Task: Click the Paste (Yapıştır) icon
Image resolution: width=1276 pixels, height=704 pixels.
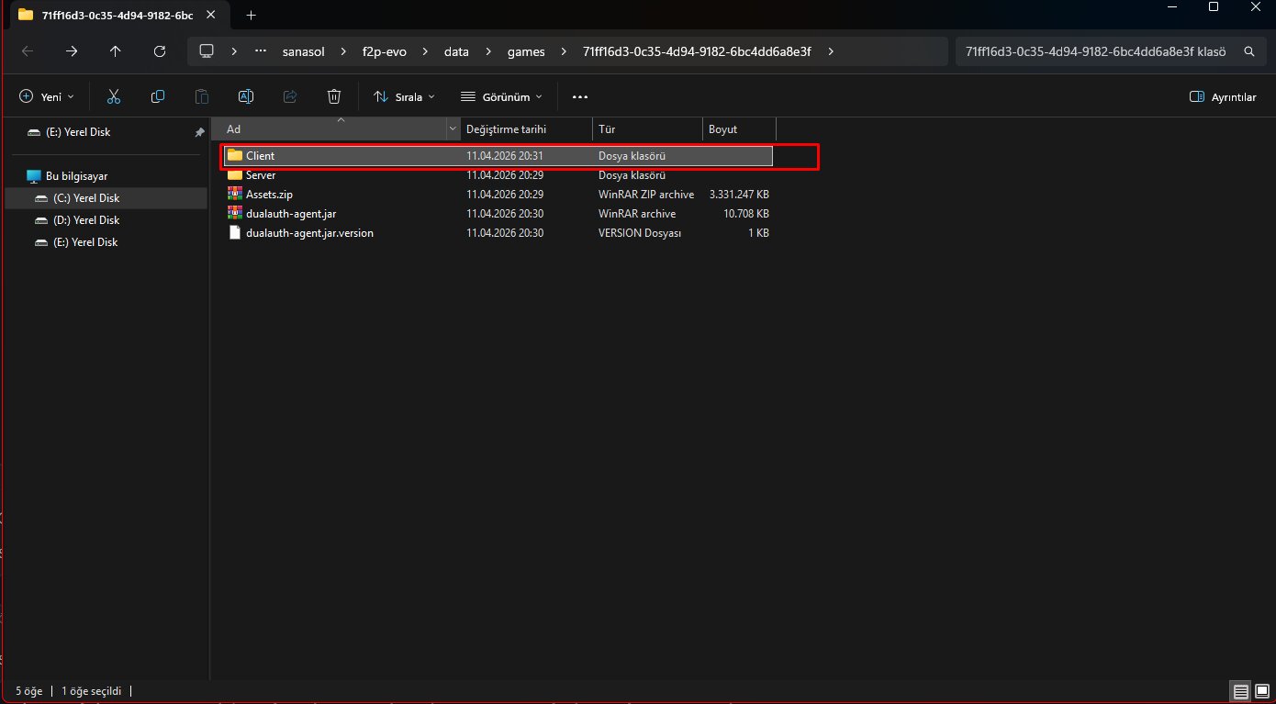Action: (x=201, y=96)
